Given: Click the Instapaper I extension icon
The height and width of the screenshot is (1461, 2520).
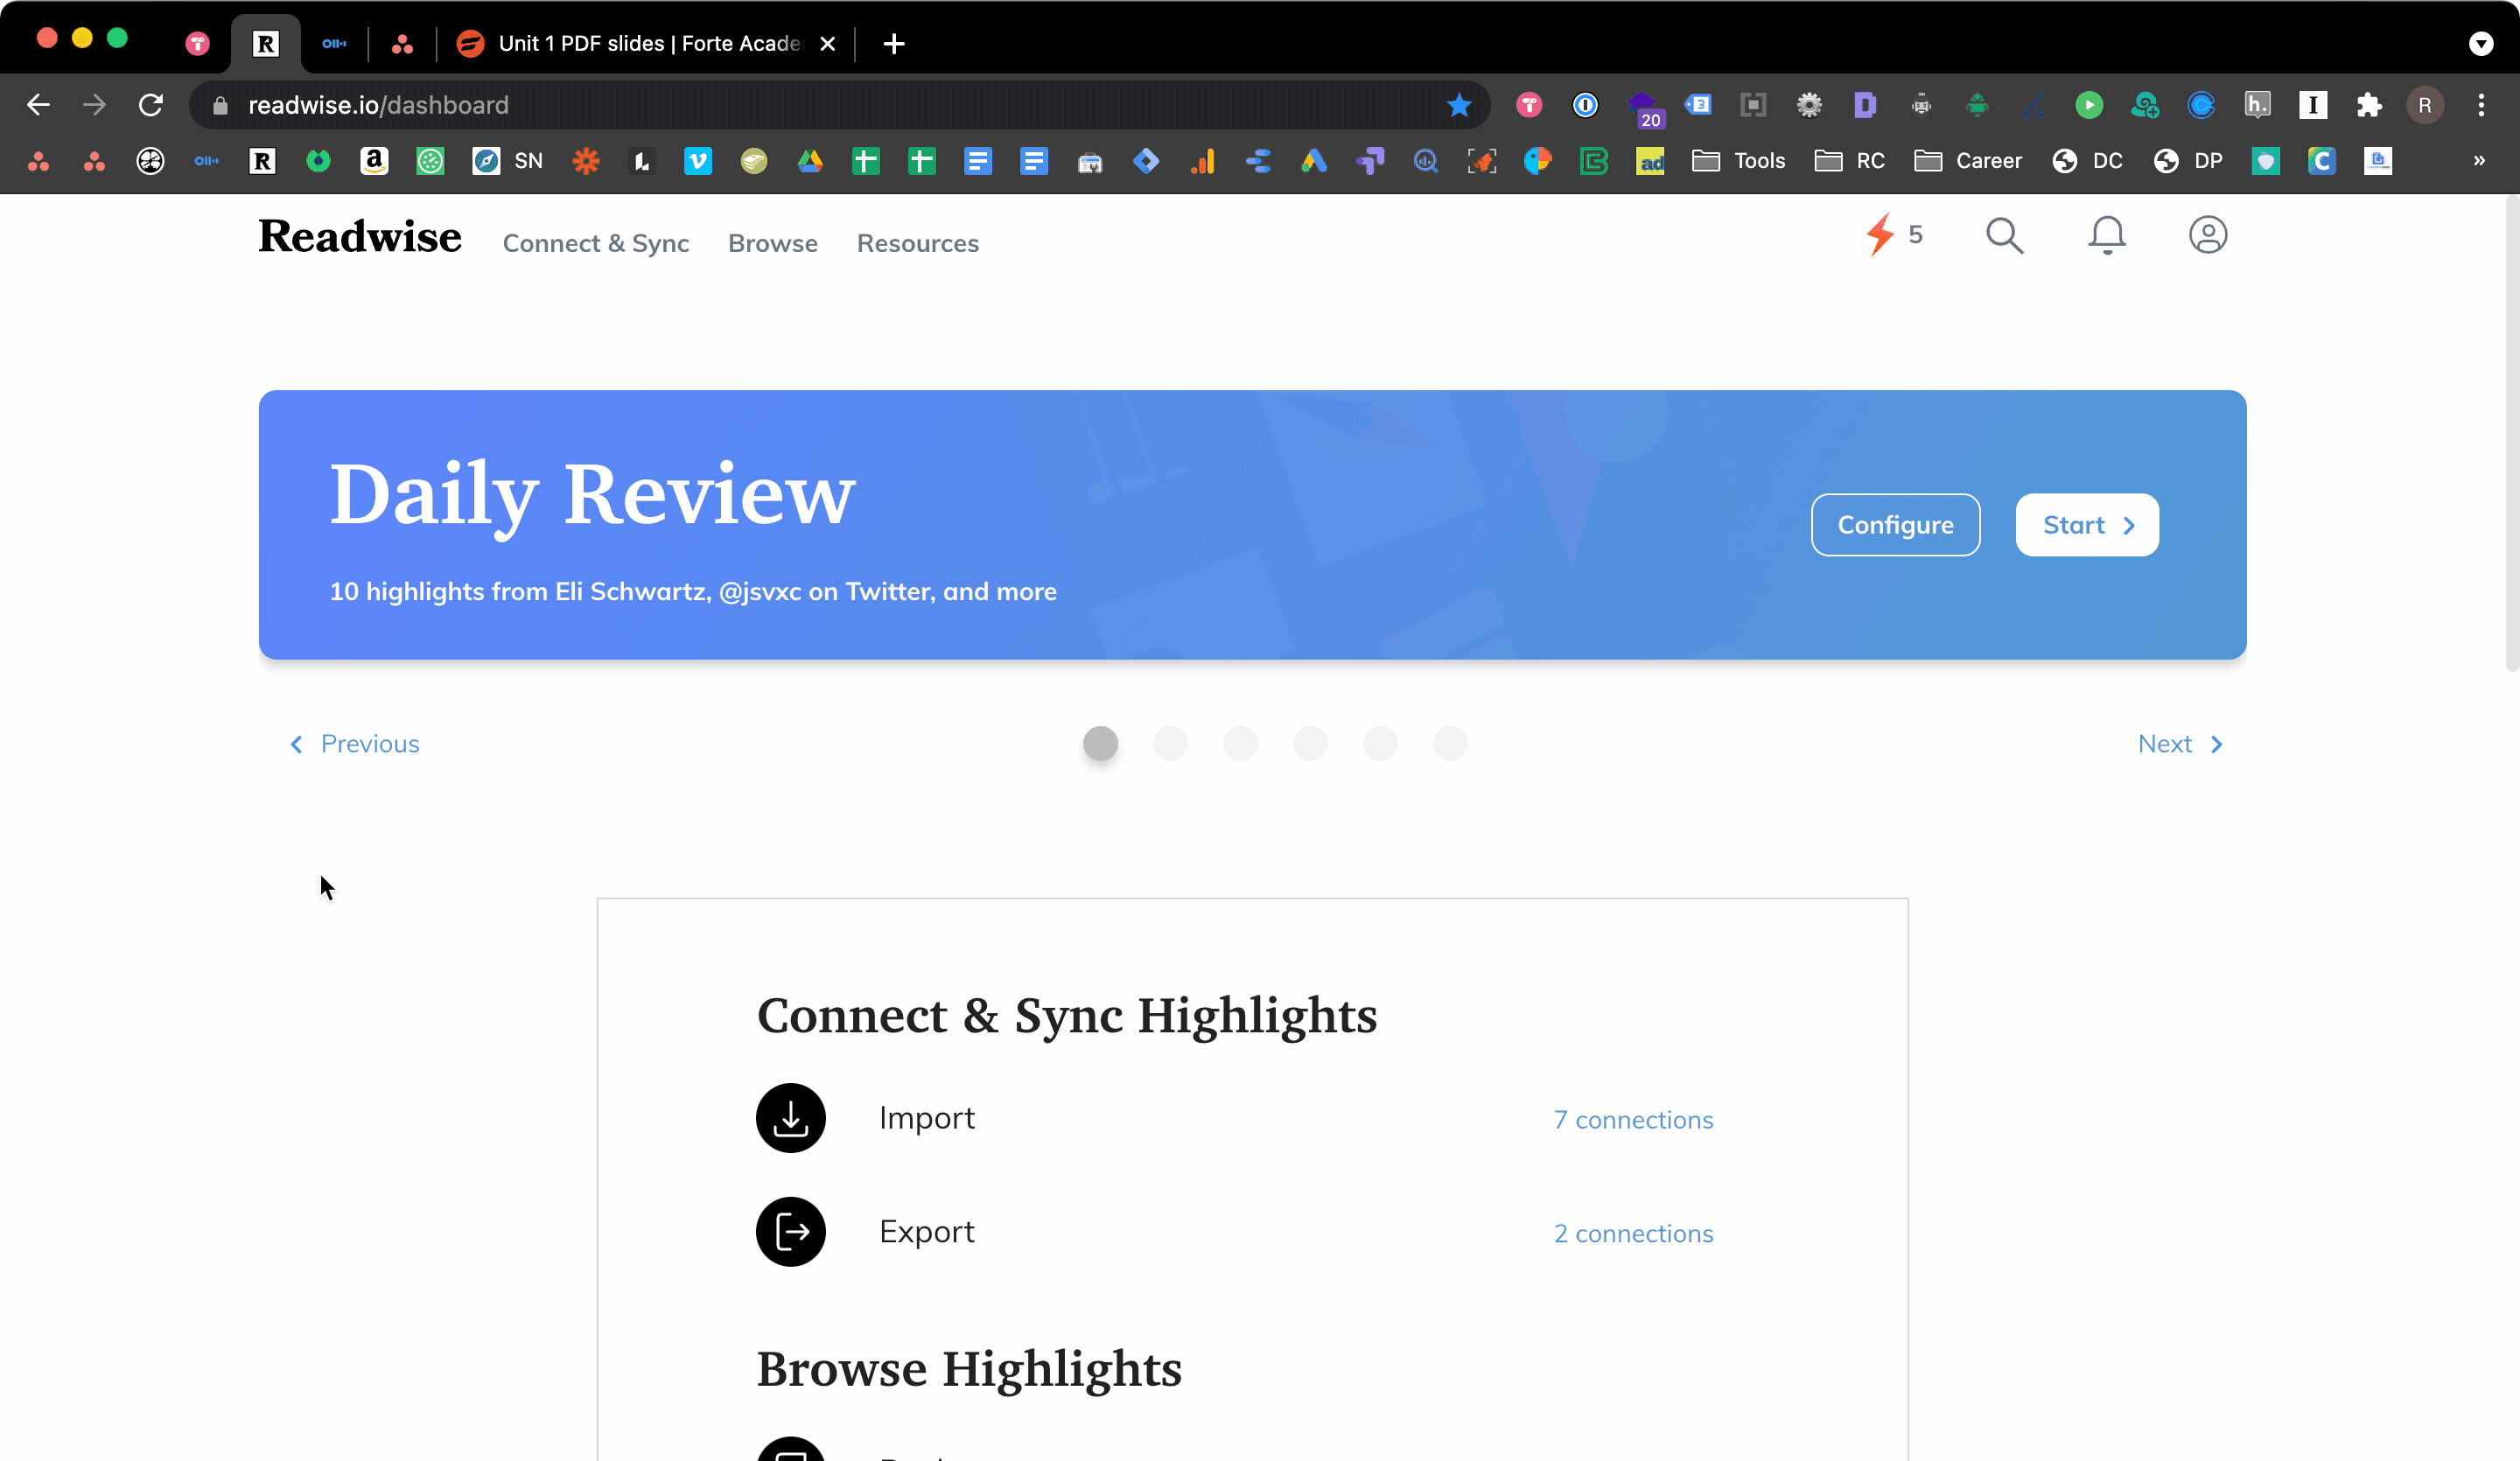Looking at the screenshot, I should (x=2313, y=105).
